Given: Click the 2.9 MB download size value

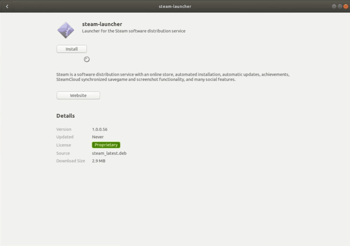Looking at the screenshot, I should (99, 161).
